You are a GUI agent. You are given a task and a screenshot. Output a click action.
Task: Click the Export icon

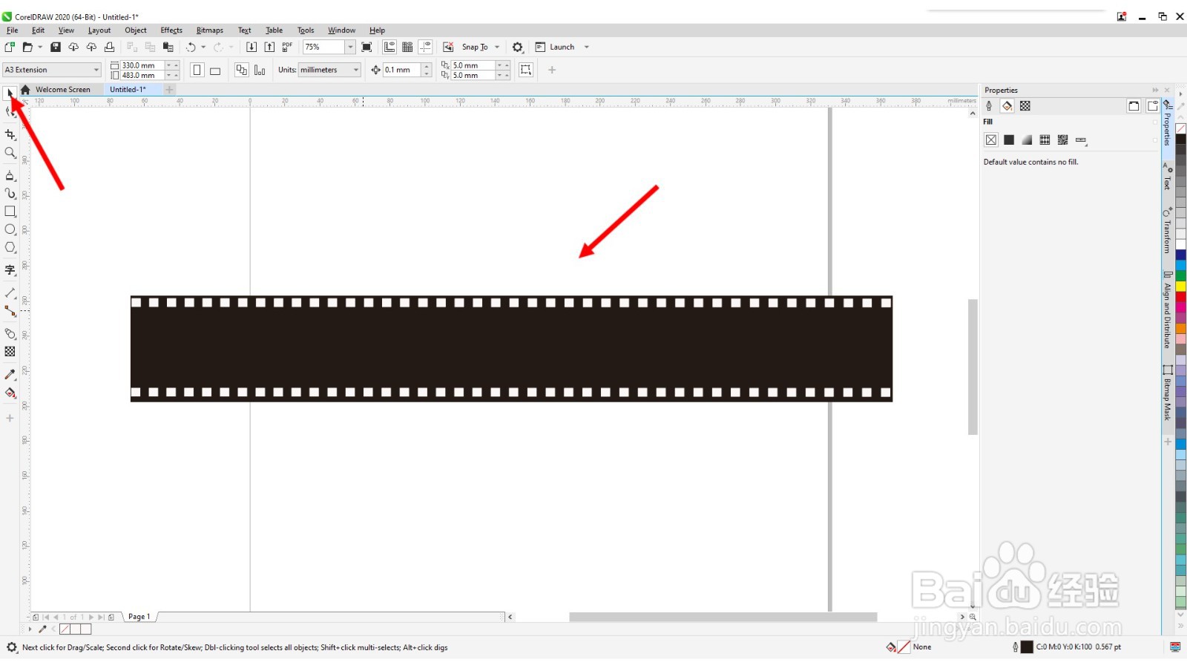point(269,47)
